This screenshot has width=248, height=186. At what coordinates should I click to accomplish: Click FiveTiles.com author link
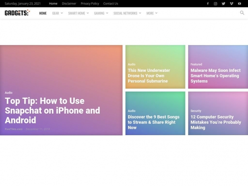point(14,129)
